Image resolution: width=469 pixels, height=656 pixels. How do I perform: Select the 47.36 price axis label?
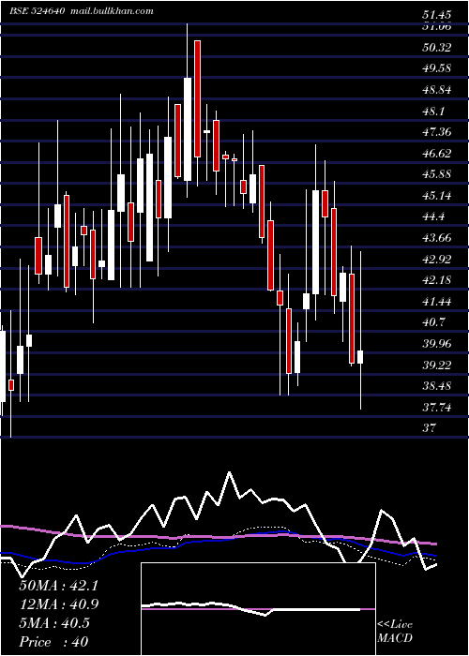pos(437,132)
